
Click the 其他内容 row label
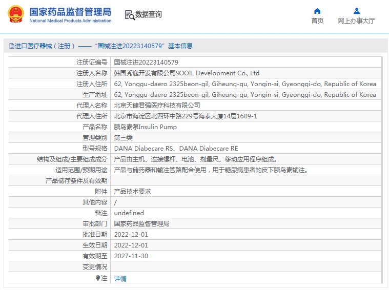pos(95,202)
